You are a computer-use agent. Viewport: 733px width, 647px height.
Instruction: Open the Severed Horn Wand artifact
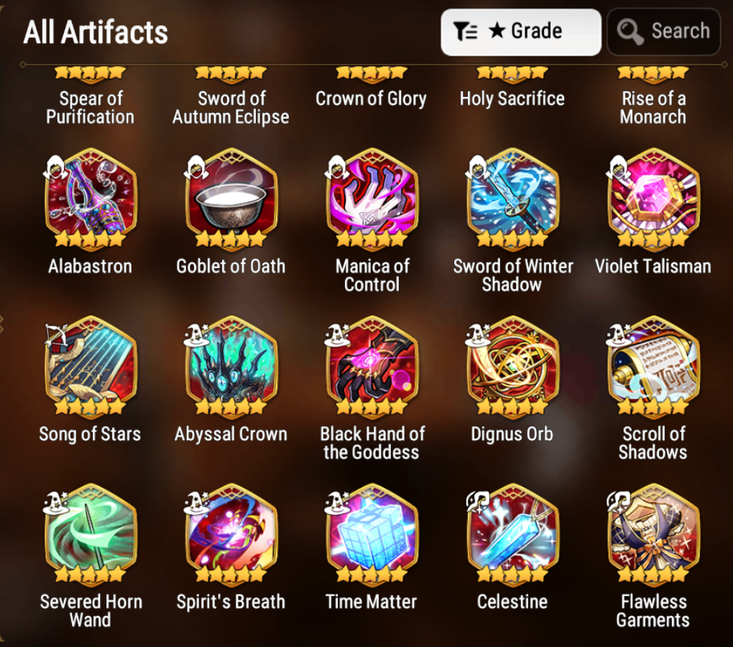[x=91, y=533]
